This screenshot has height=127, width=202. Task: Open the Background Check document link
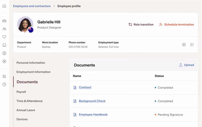92,101
